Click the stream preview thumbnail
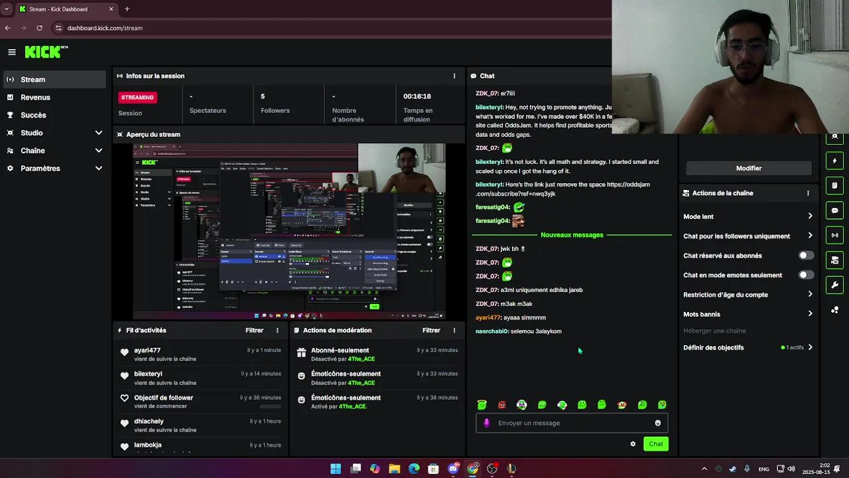849x478 pixels. pyautogui.click(x=289, y=231)
